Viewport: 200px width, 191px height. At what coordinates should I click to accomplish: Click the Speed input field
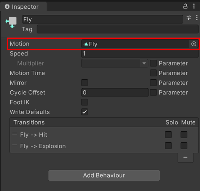[140, 53]
